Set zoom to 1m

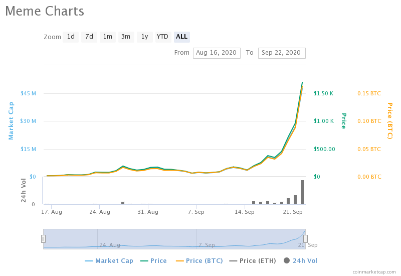(108, 37)
